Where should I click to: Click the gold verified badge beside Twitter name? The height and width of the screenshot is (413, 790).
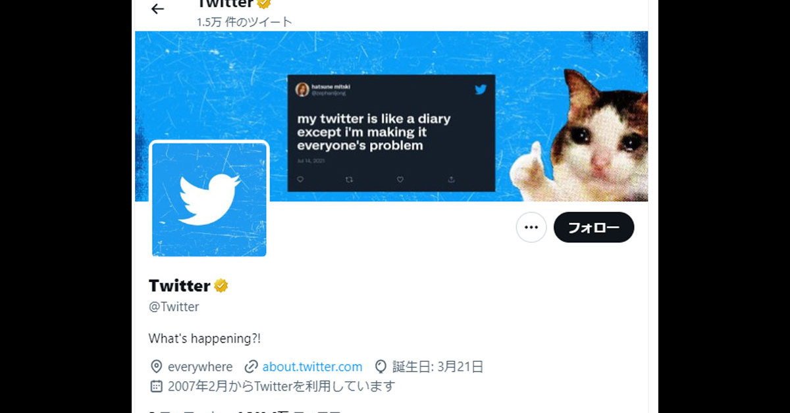pyautogui.click(x=221, y=285)
